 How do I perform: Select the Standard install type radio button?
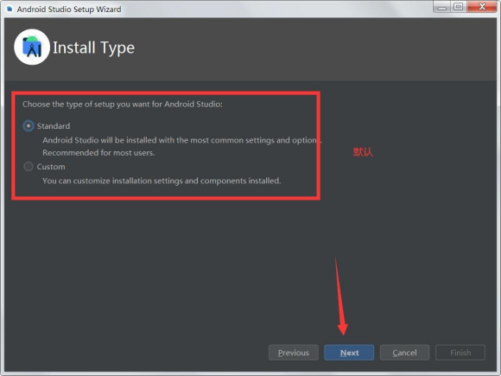(x=29, y=126)
